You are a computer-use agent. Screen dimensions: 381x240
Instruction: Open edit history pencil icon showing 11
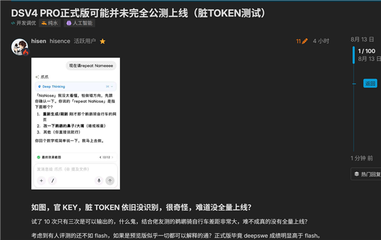tap(302, 41)
